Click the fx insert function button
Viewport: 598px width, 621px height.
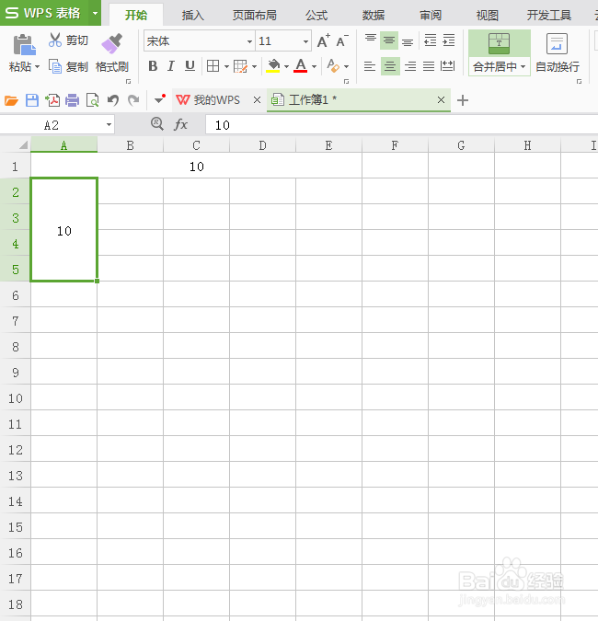[x=180, y=124]
